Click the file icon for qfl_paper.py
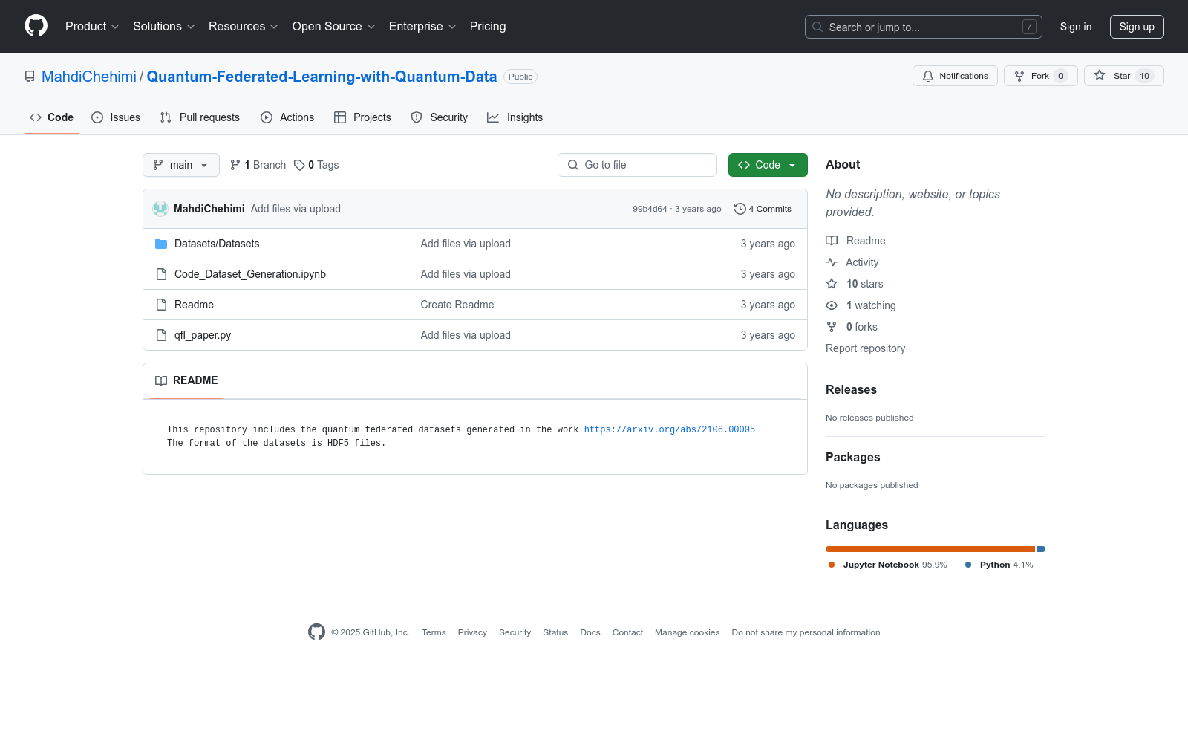Viewport: 1188px width, 743px height. coord(161,335)
